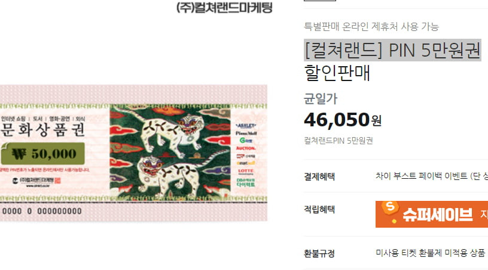Viewport: 488px width, 270px height.
Task: Click the (주)컬쳐랜드마케팅 heading above the image
Action: (x=224, y=7)
